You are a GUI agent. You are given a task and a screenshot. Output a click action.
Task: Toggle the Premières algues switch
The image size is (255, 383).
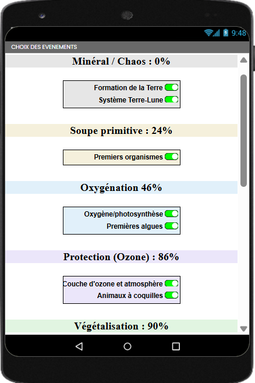[172, 226]
